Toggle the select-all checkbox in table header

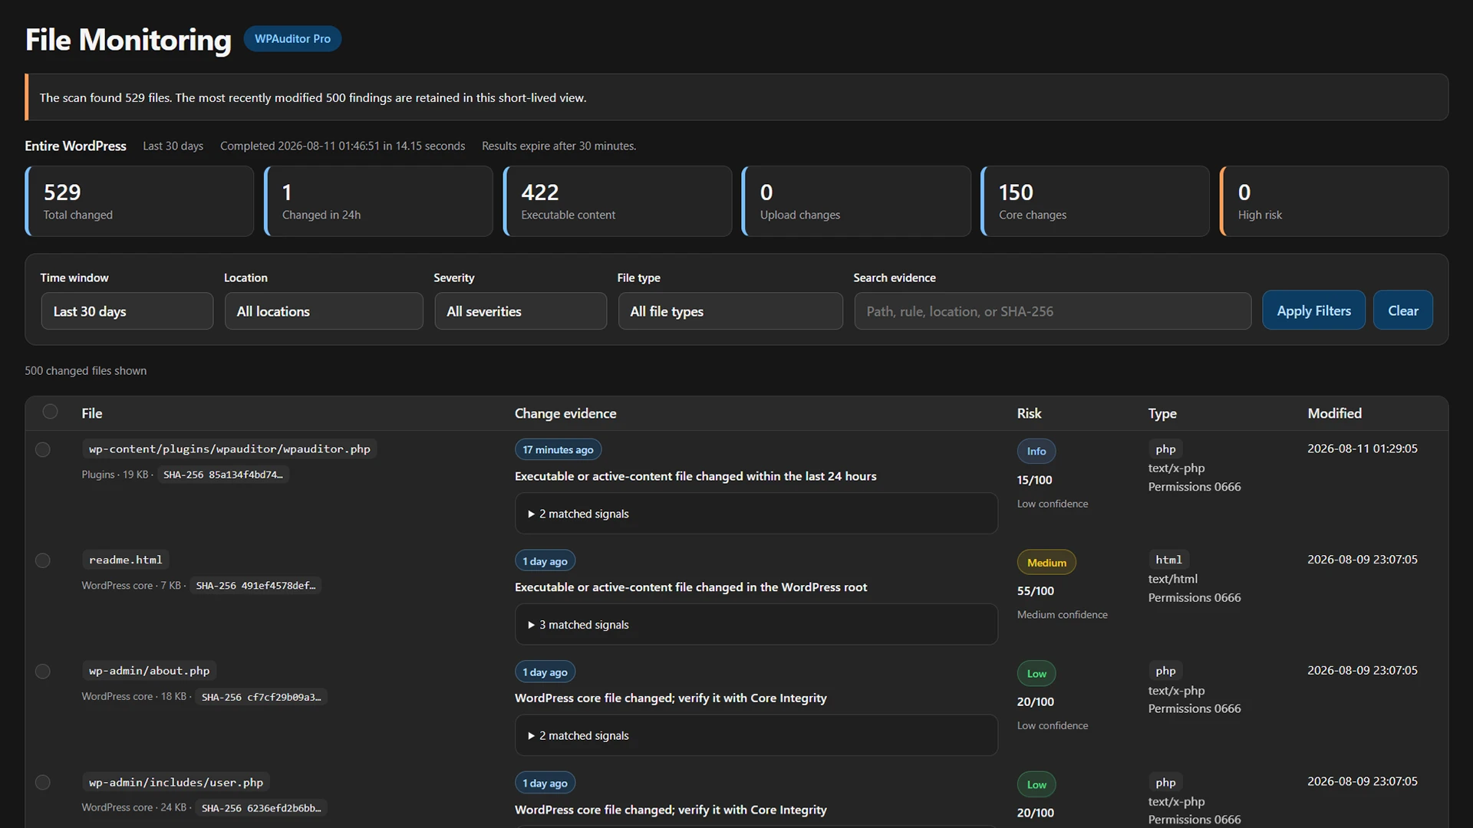pyautogui.click(x=50, y=412)
